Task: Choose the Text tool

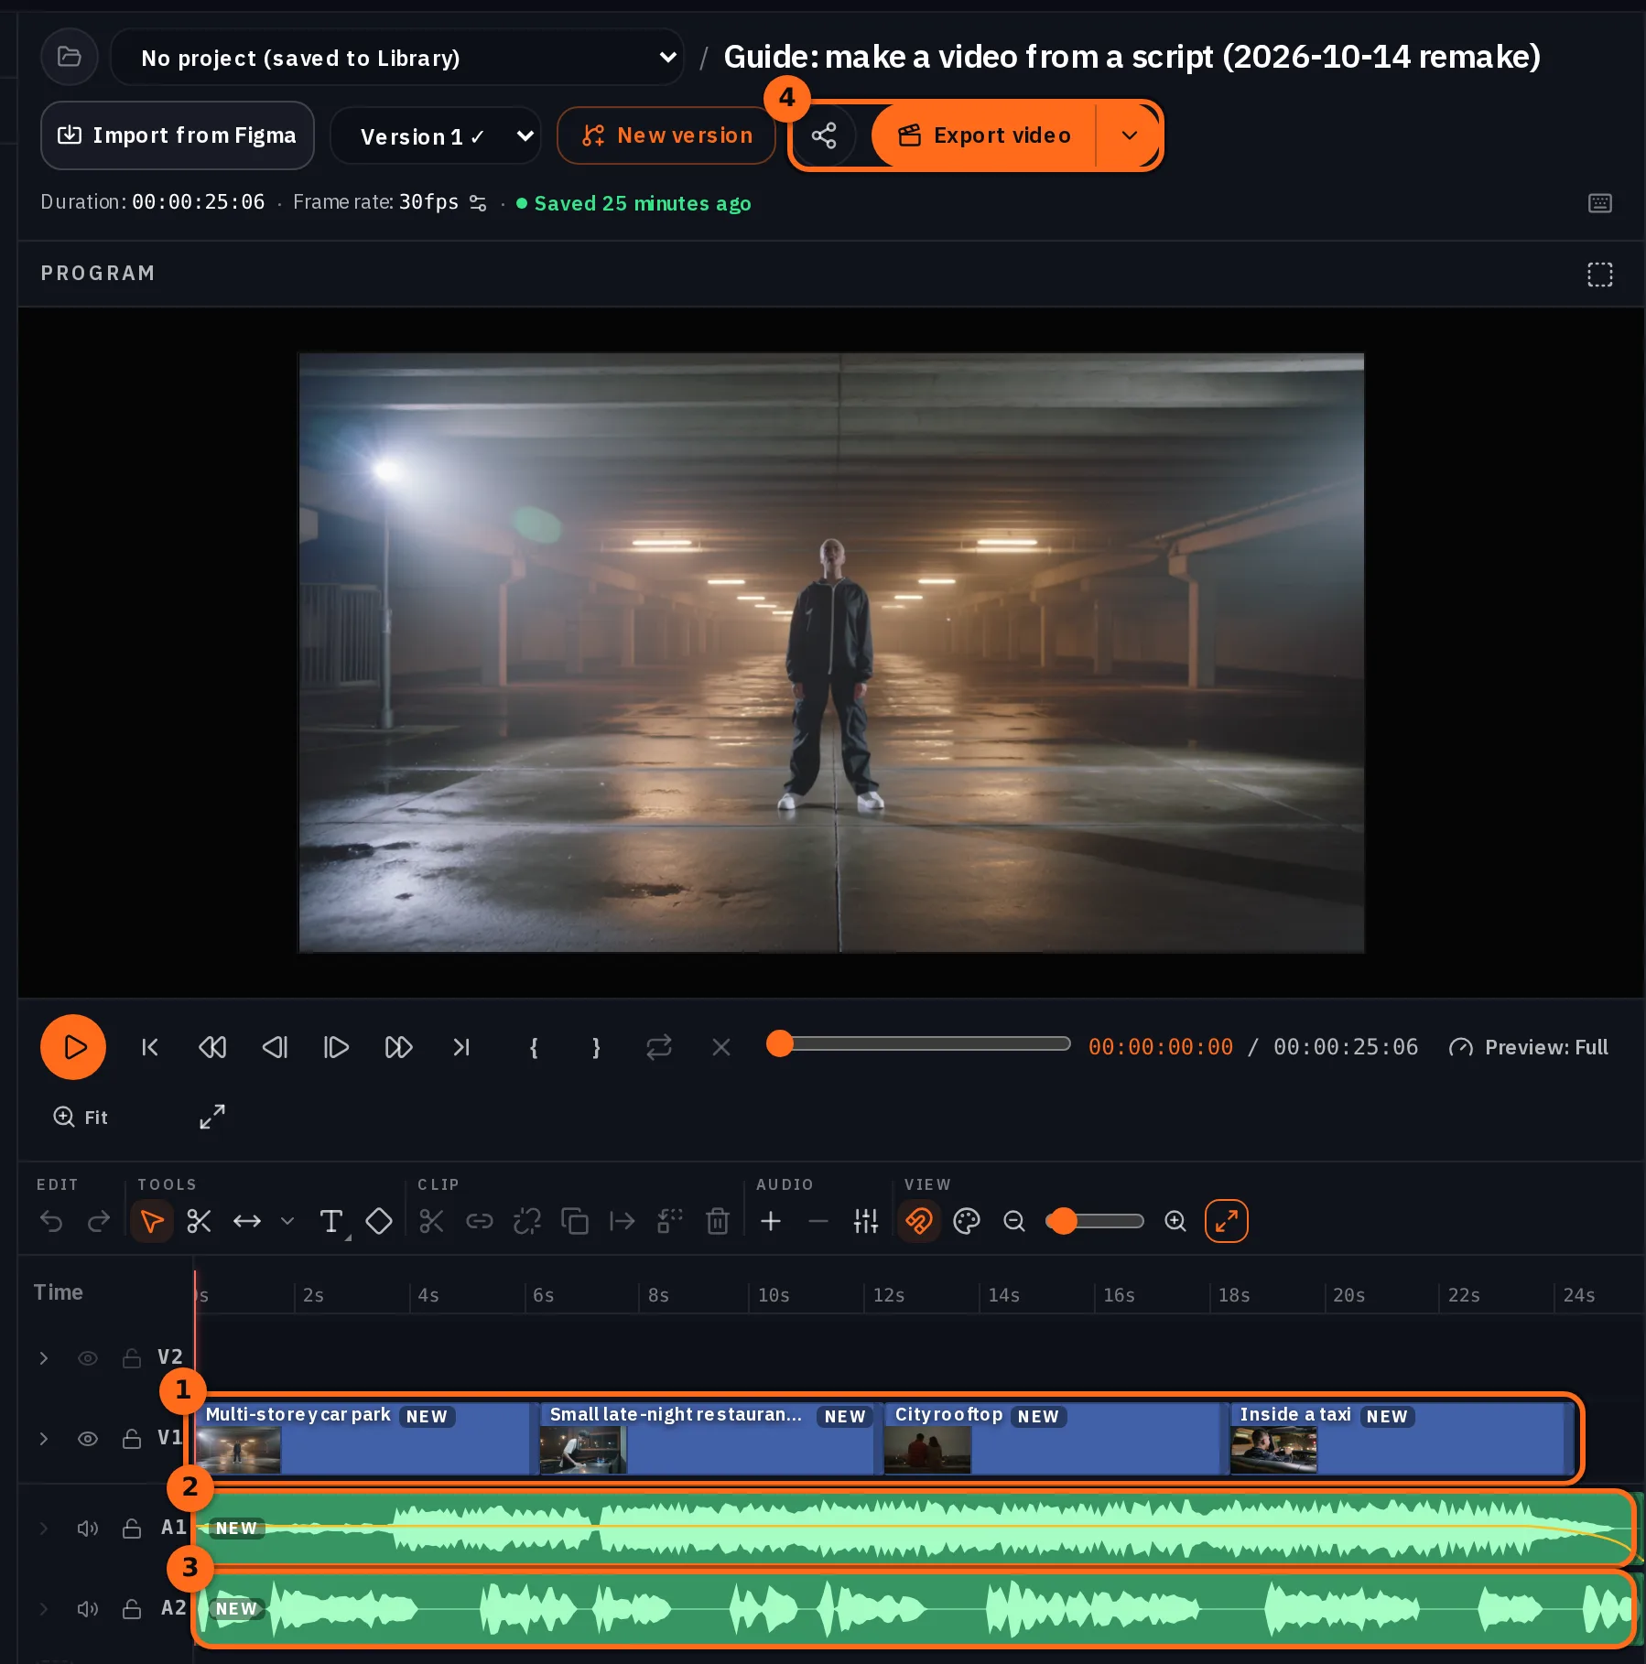Action: [x=331, y=1221]
